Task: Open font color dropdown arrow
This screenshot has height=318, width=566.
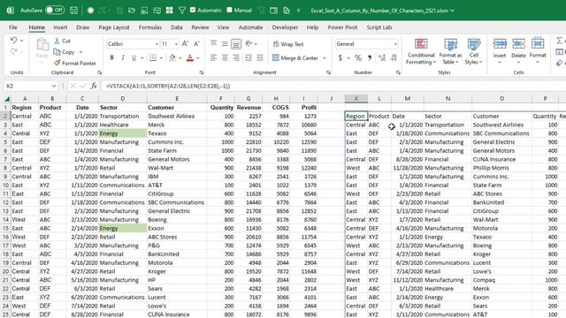Action: 198,58
